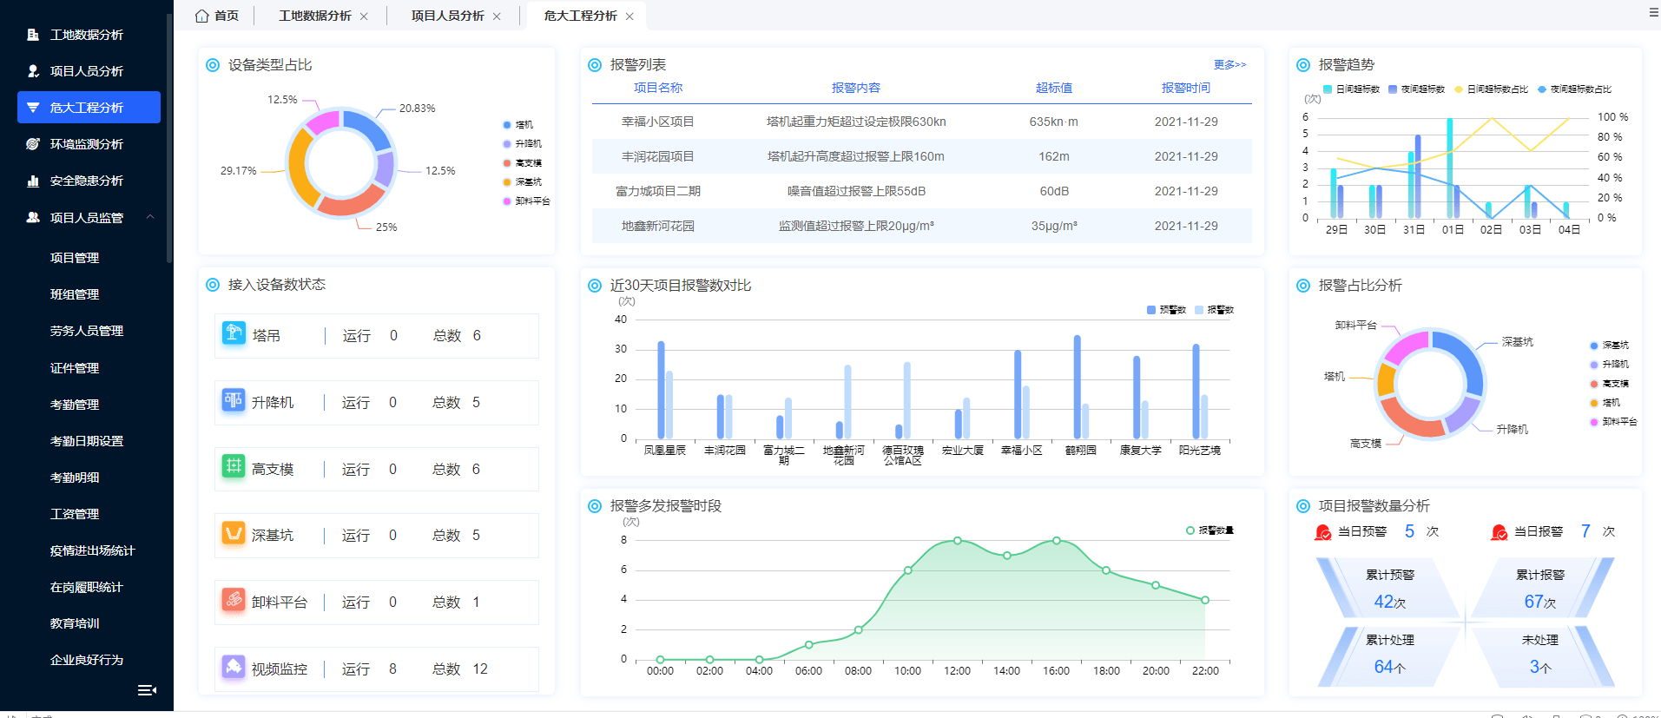
Task: Click the 当日报警 red alarm icon
Action: pyautogui.click(x=1500, y=532)
